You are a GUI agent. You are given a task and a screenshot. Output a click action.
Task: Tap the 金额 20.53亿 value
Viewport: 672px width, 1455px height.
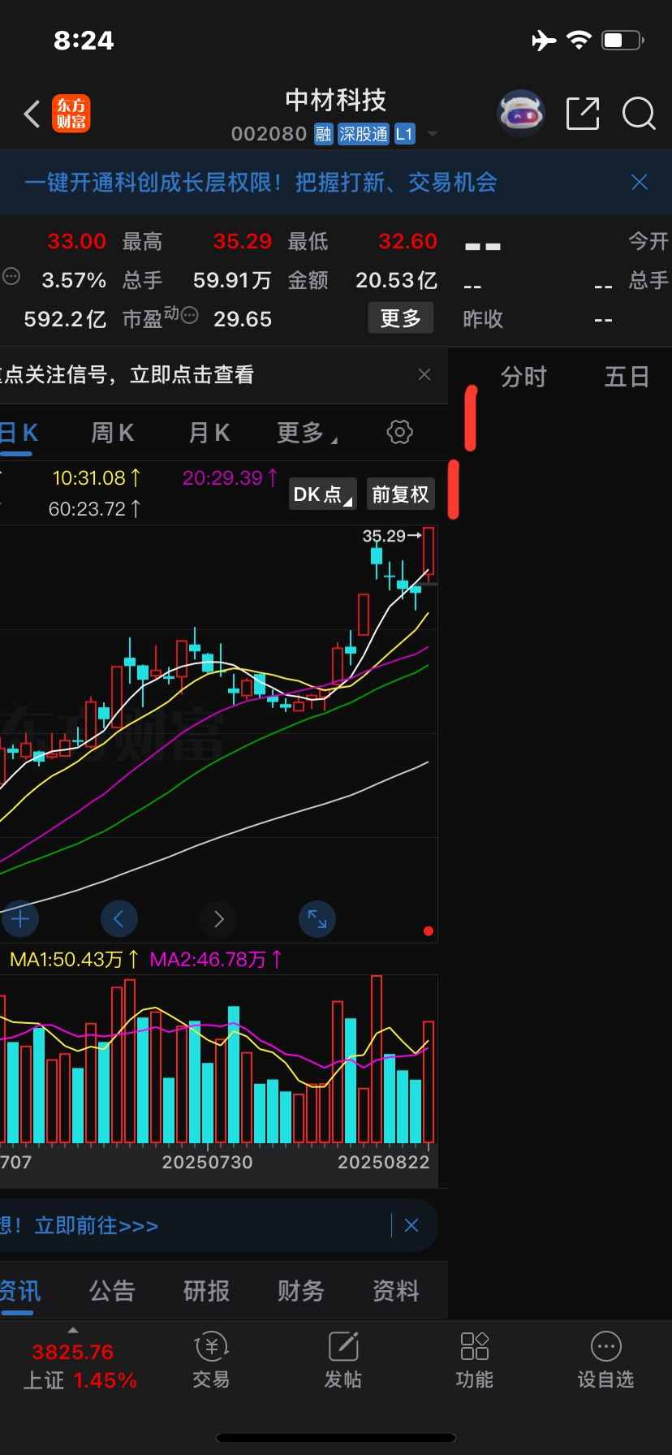point(397,280)
